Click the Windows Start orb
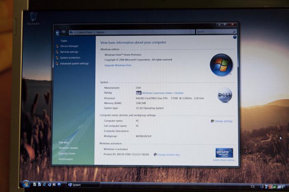 coord(26,184)
